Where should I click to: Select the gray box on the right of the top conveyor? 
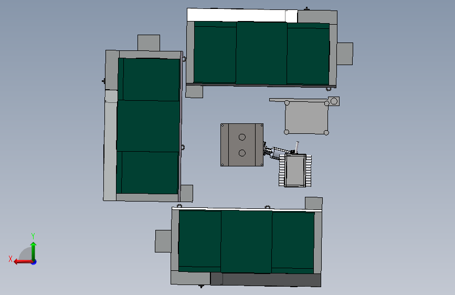pos(345,54)
